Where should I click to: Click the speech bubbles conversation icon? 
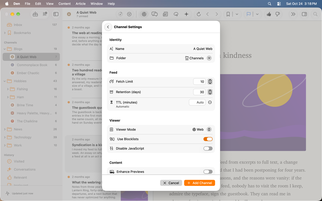(x=155, y=14)
